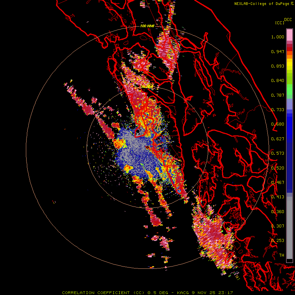
Task: Click the 0.840 scale value
Action: coord(278,81)
